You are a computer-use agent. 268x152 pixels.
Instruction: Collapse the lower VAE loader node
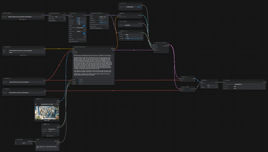pyautogui.click(x=3, y=89)
